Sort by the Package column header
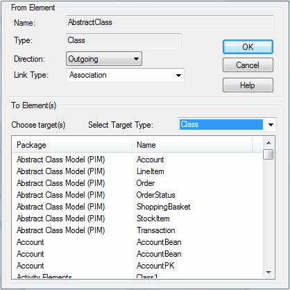 click(72, 145)
